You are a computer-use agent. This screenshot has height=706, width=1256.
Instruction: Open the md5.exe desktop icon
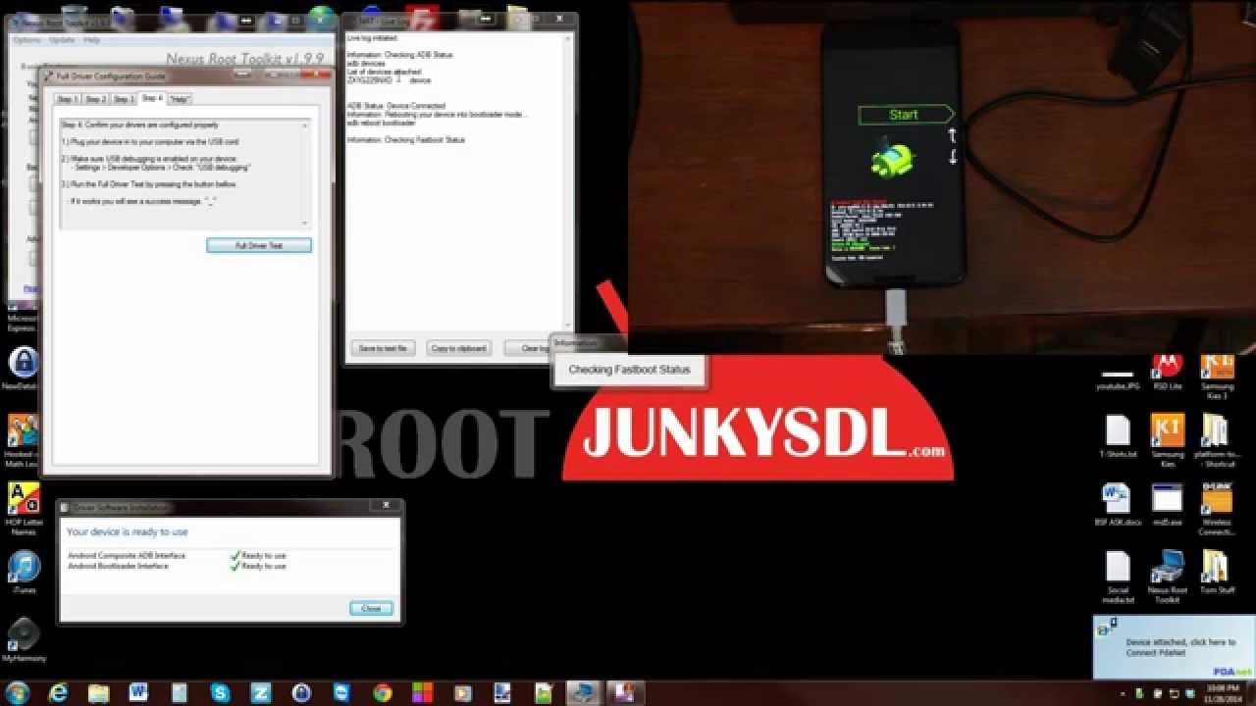(1167, 504)
